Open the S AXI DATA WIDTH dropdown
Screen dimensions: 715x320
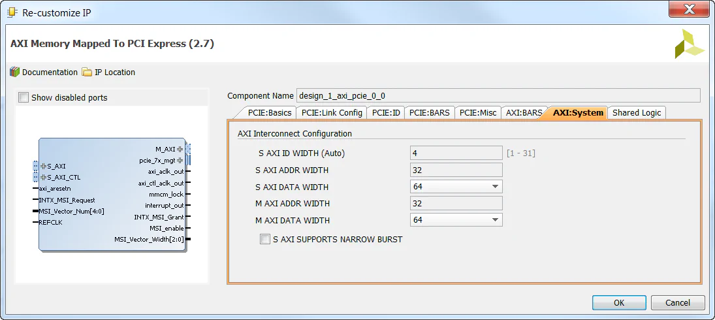[x=456, y=186]
